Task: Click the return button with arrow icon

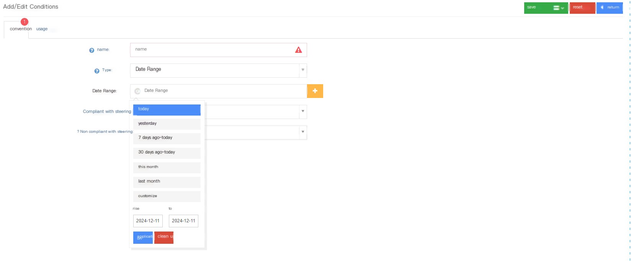Action: 610,8
